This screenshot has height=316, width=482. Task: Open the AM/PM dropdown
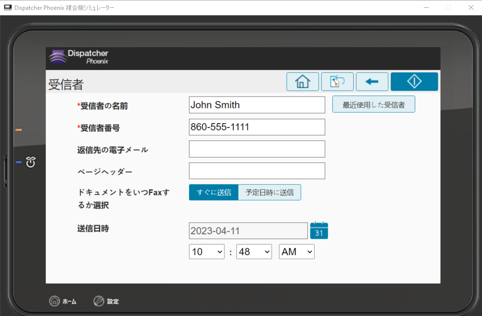click(297, 252)
